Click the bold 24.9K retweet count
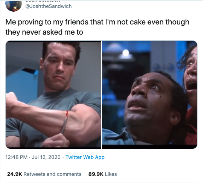The image size is (204, 183). pos(15,174)
